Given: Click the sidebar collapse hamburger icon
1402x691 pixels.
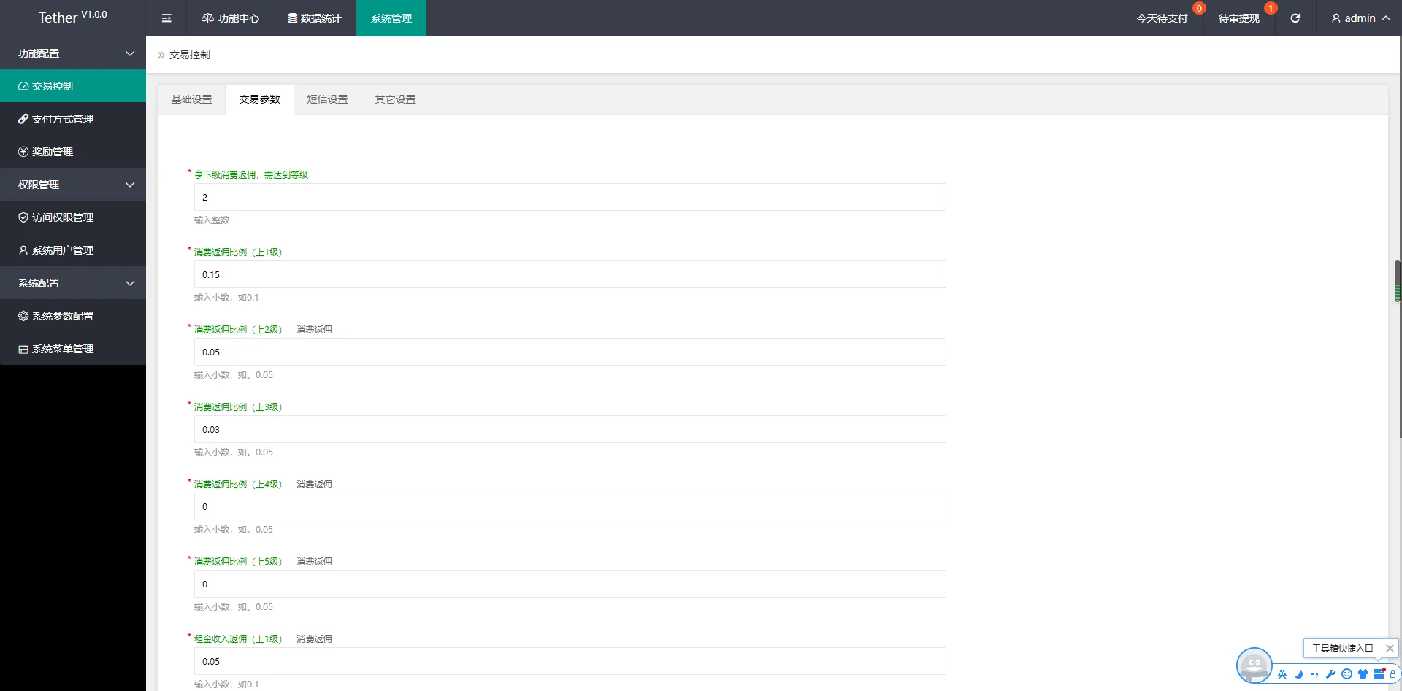Looking at the screenshot, I should point(166,18).
